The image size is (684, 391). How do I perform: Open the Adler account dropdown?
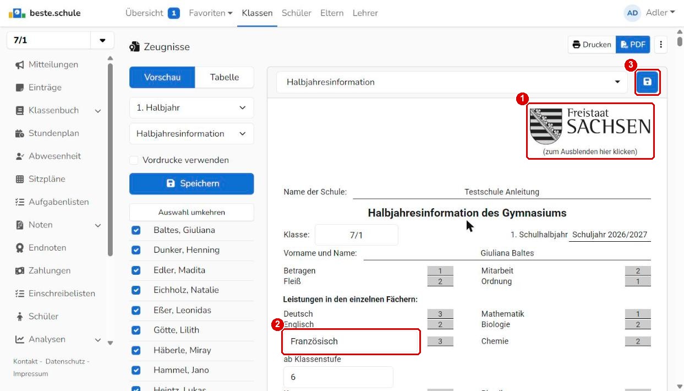click(x=660, y=13)
